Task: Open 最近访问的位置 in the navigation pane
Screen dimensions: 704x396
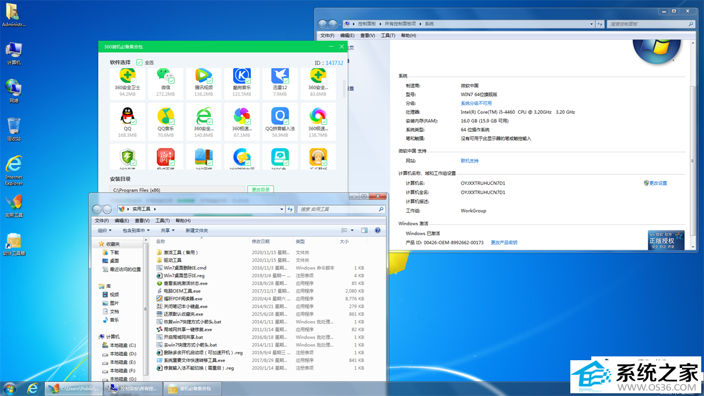Action: [x=121, y=269]
